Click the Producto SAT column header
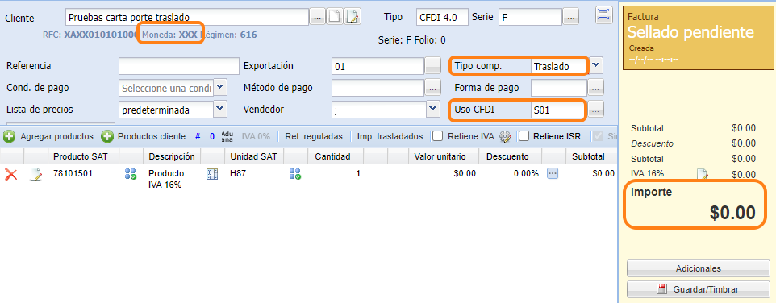 (x=83, y=156)
